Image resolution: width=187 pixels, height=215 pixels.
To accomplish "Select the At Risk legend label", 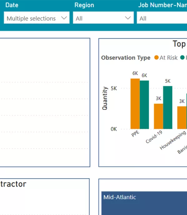I will 169,58.
